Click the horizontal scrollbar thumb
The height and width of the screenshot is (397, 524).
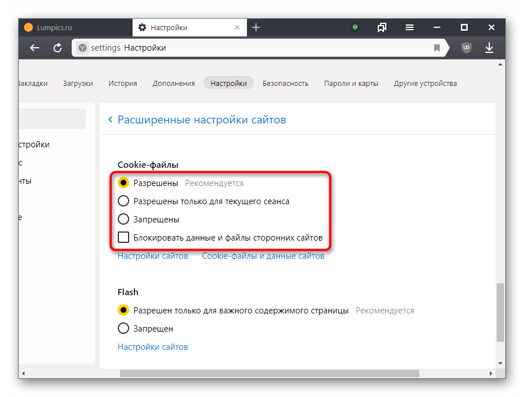pos(269,373)
